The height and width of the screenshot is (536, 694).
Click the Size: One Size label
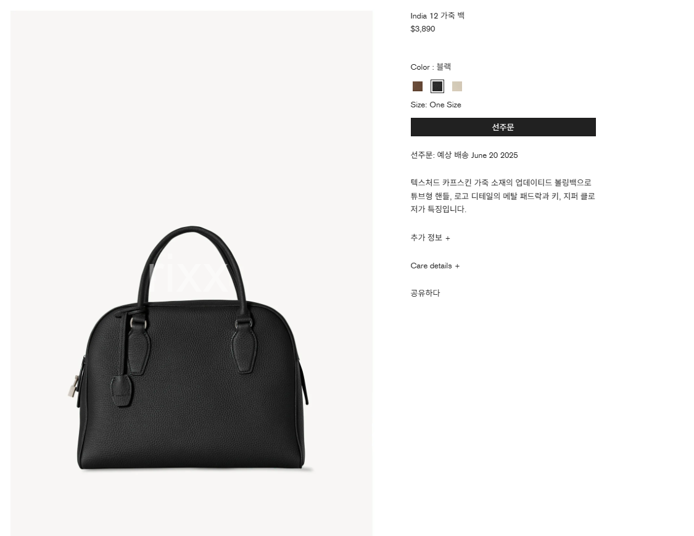coord(436,105)
